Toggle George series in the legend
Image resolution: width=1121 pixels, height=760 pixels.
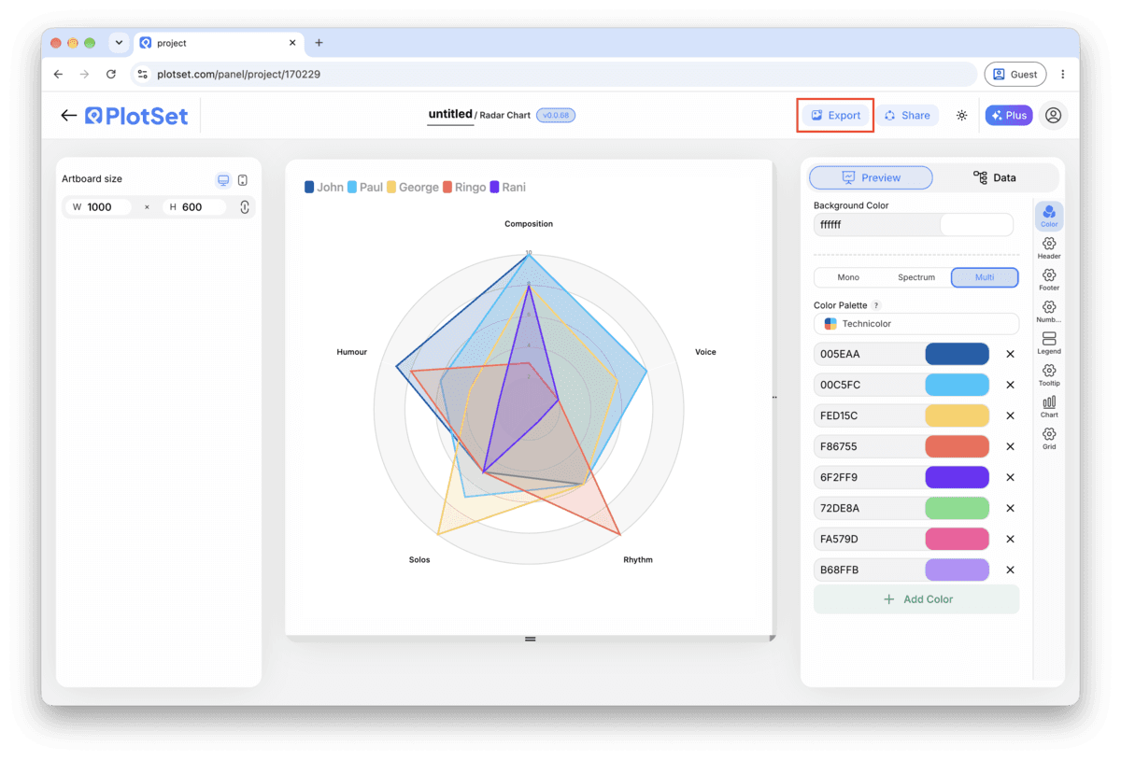click(x=413, y=187)
